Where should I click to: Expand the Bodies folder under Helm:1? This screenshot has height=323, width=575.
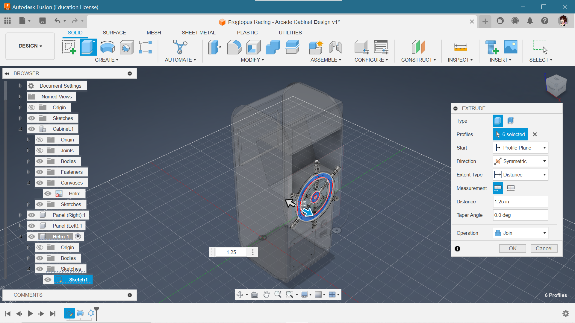(28, 258)
